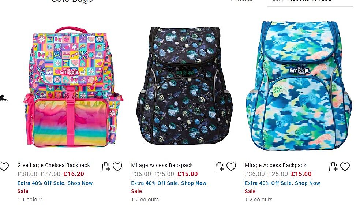
Task: Click Extra 40% Off Sale under Glee backpack
Action: [x=55, y=183]
